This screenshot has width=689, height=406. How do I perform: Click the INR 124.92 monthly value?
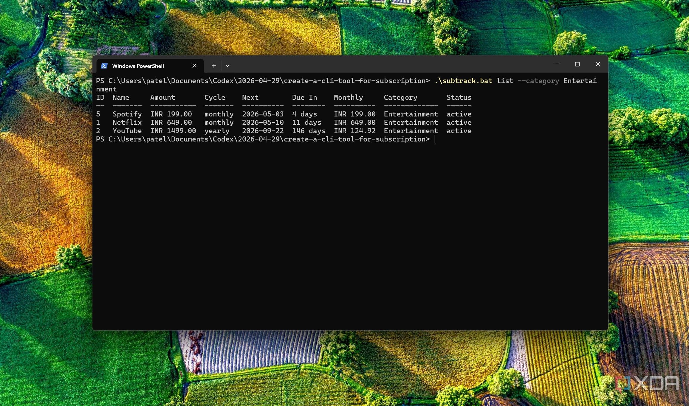pos(355,131)
